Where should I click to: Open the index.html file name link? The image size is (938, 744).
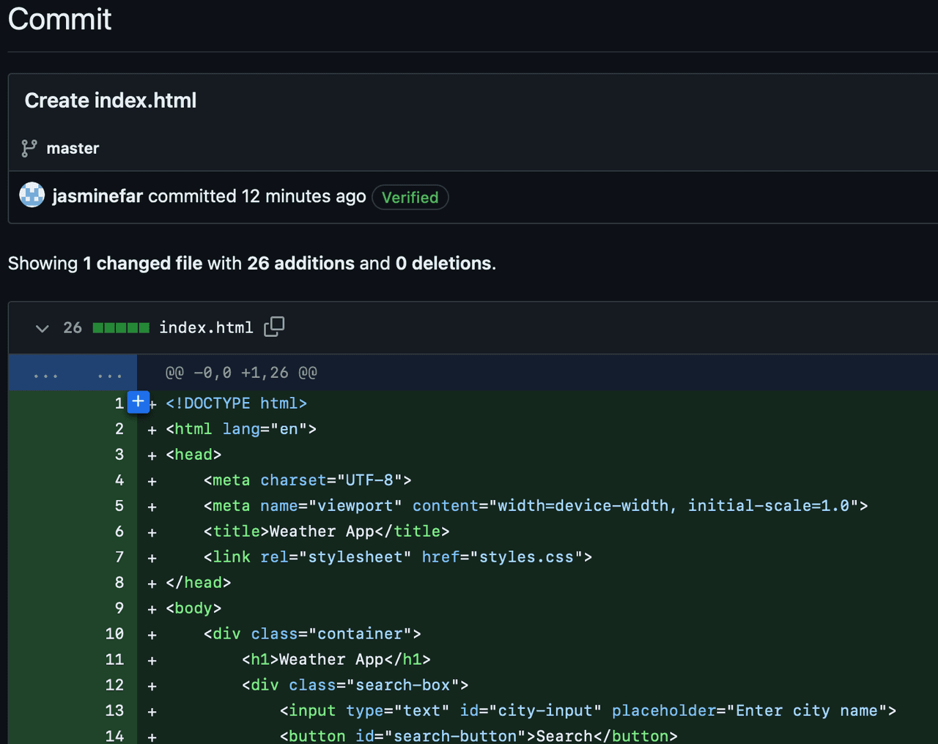(x=206, y=328)
